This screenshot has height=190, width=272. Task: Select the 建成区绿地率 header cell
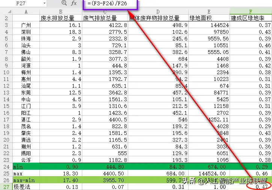(251, 18)
